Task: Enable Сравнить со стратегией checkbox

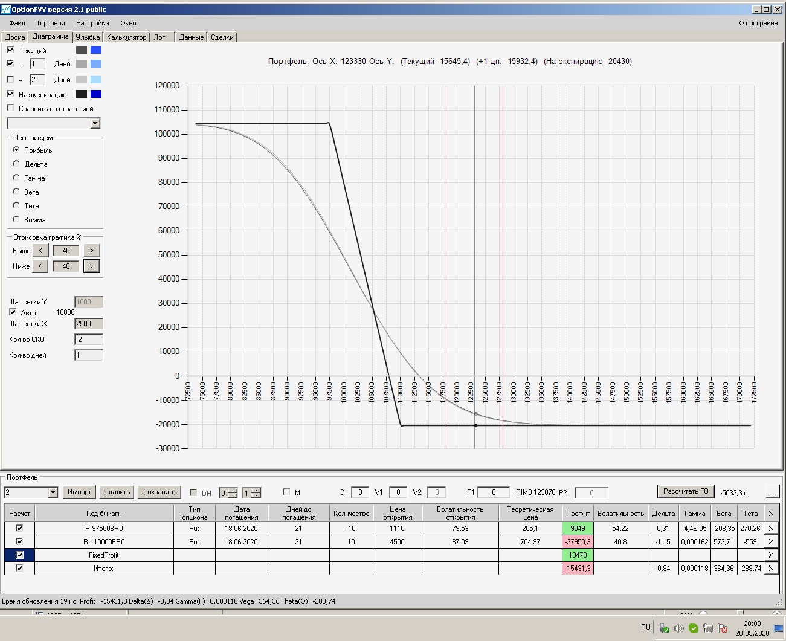Action: click(10, 108)
